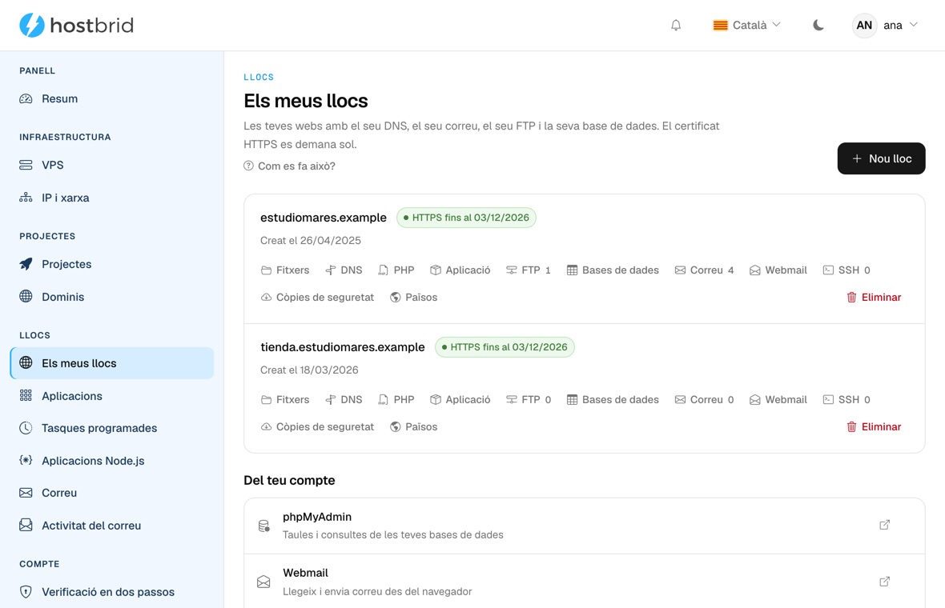Open Bases de dades for tienda.estudiomares.example
This screenshot has height=608, width=945.
pos(613,400)
